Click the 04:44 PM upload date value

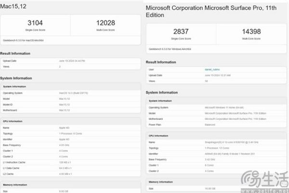click(x=72, y=61)
